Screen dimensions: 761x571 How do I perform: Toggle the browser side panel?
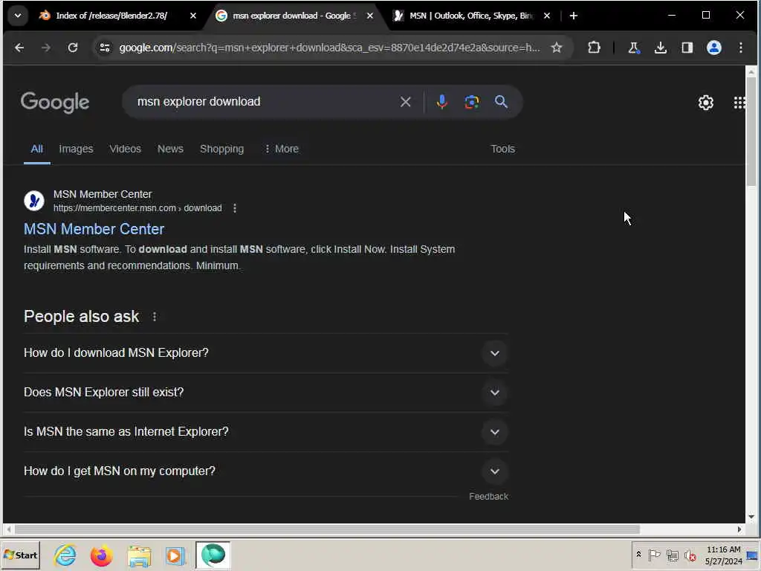click(x=687, y=48)
